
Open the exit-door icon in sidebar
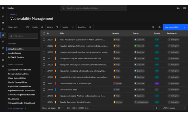coord(3,48)
